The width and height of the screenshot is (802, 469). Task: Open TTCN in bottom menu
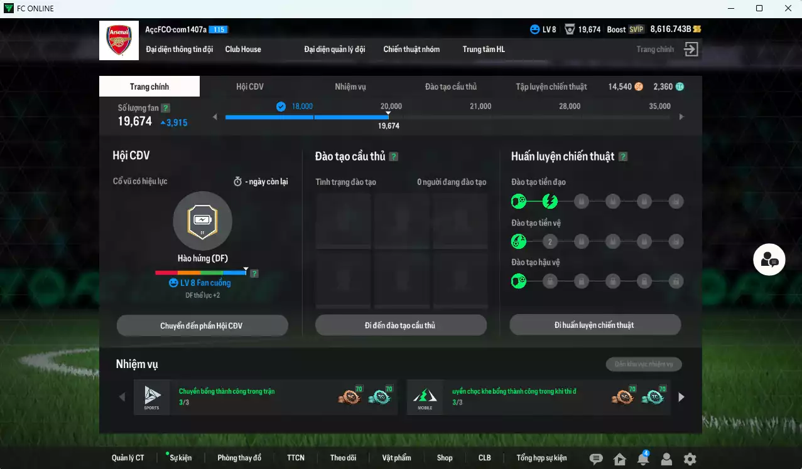click(296, 458)
